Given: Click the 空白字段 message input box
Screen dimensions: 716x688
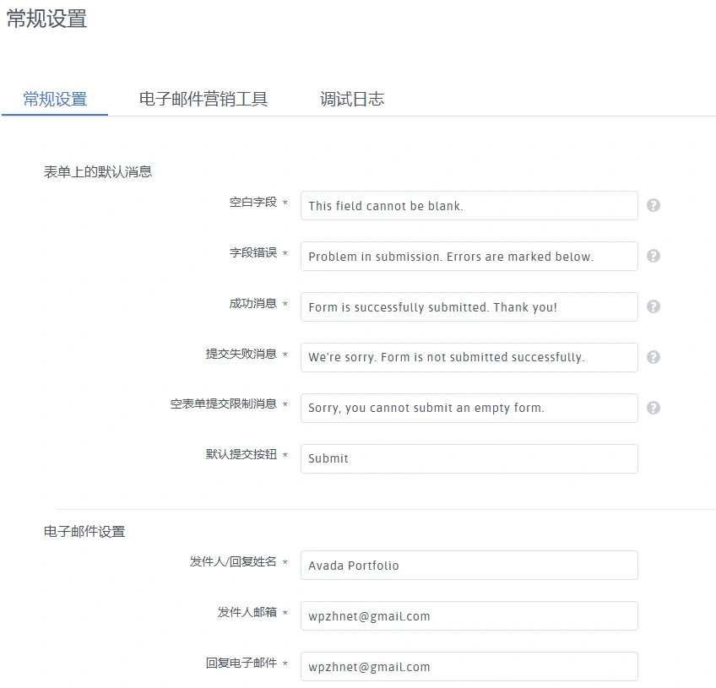Looking at the screenshot, I should pos(469,205).
